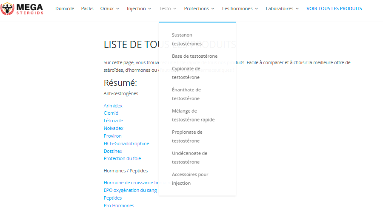Click the Hormones / Peptides category label

pos(126,171)
